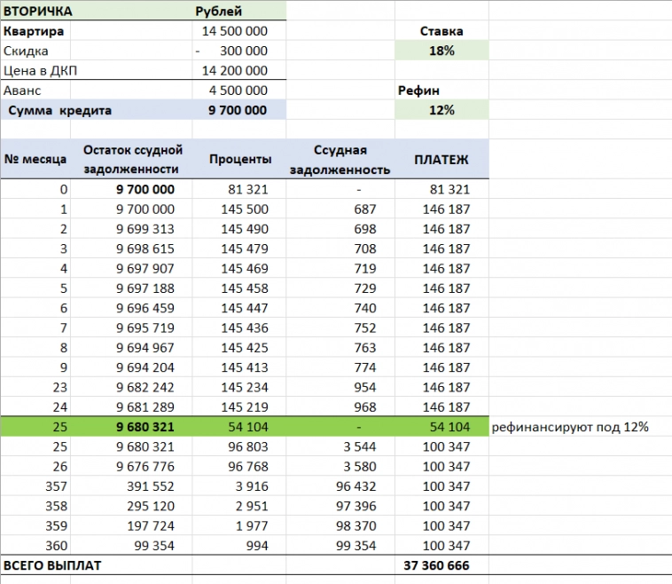Click the green 18% rate cell under Ставка

(441, 51)
